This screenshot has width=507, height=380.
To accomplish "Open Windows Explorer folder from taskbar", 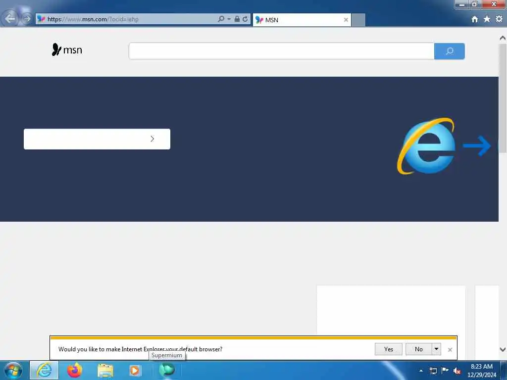I will 105,371.
